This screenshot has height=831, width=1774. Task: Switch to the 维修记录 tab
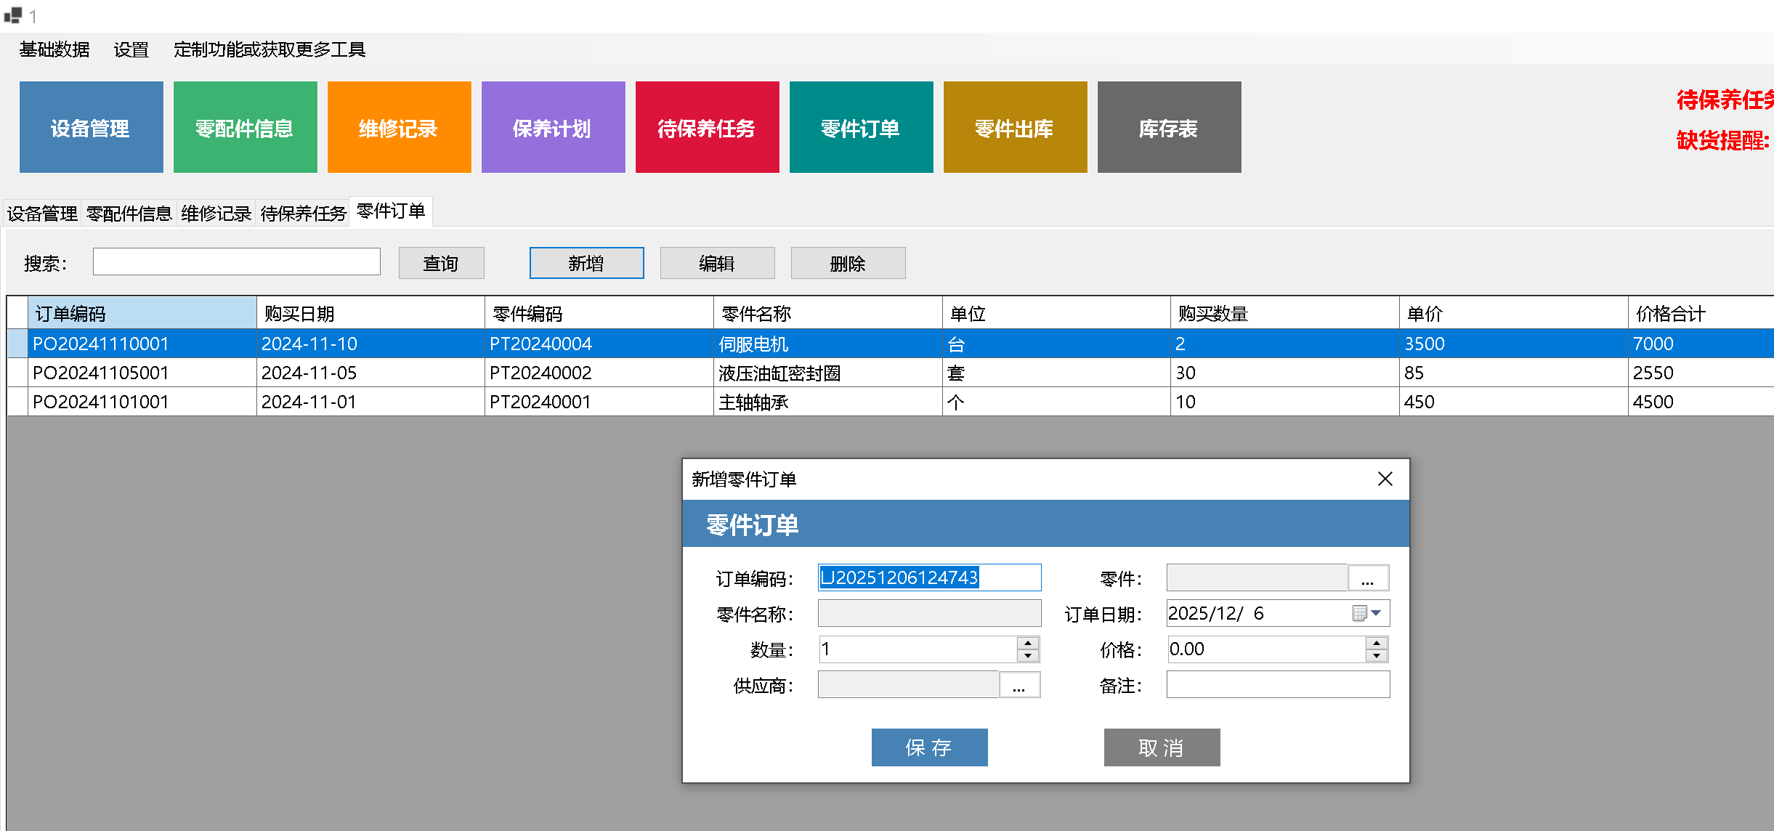tap(216, 214)
